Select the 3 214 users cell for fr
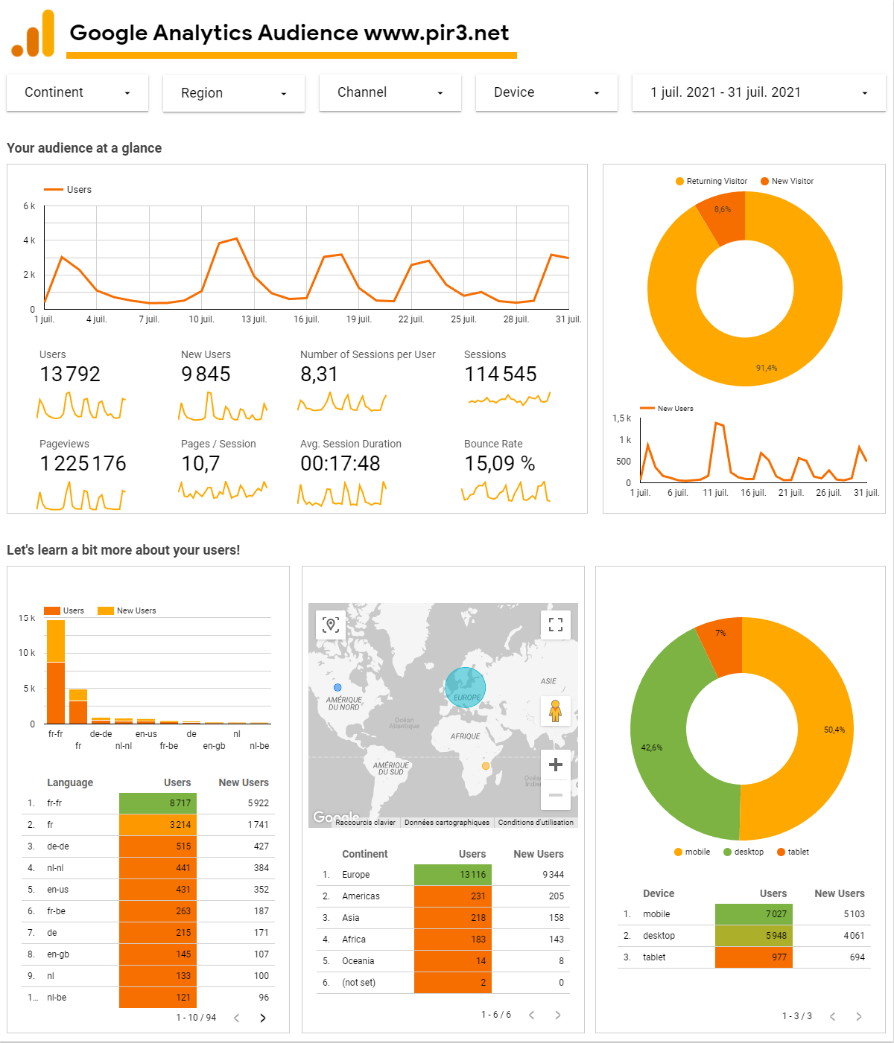The width and height of the screenshot is (894, 1043). (x=158, y=825)
